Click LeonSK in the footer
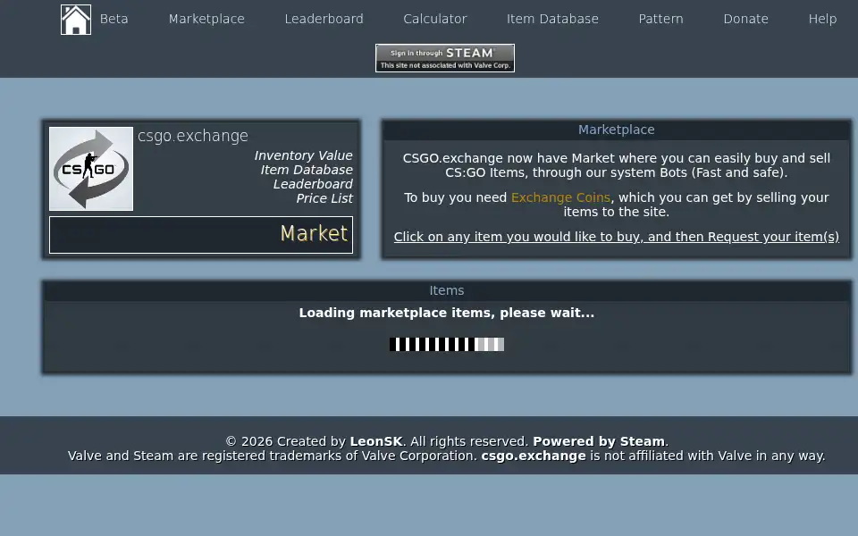 coord(376,441)
